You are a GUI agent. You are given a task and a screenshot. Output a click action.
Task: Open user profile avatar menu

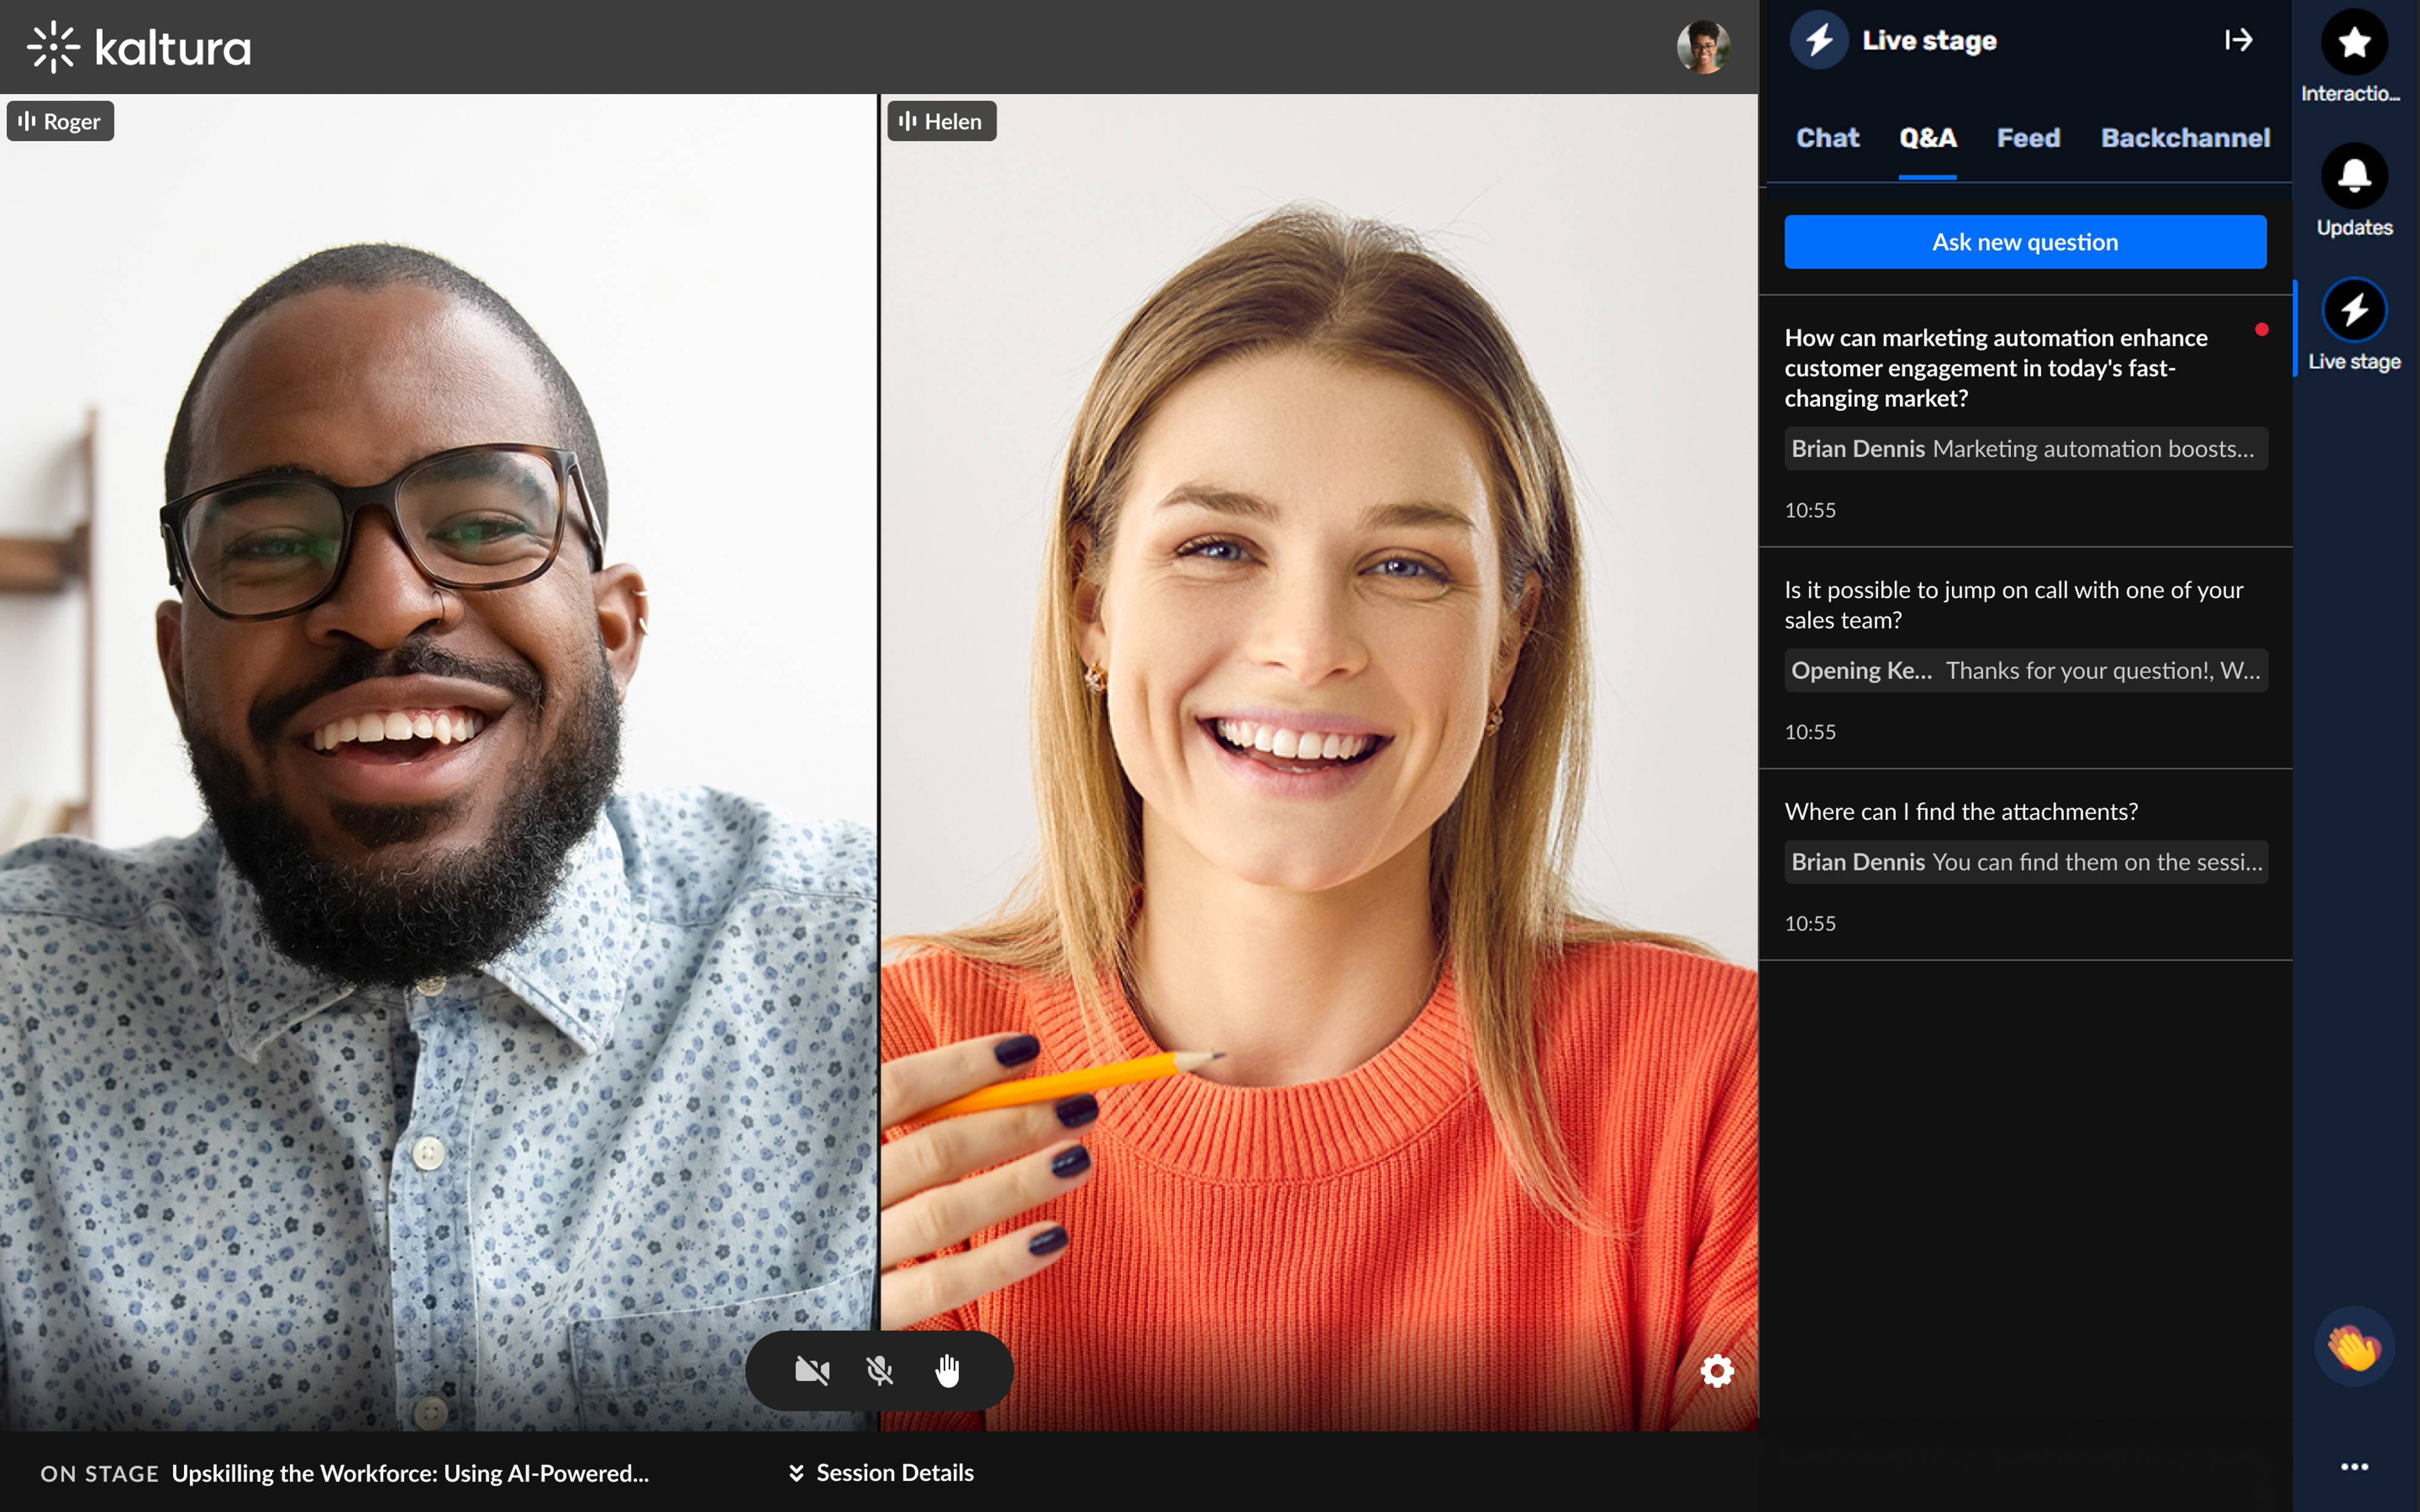[x=1703, y=47]
